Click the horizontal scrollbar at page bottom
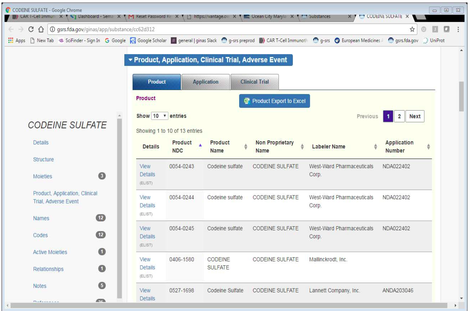 coord(229,305)
